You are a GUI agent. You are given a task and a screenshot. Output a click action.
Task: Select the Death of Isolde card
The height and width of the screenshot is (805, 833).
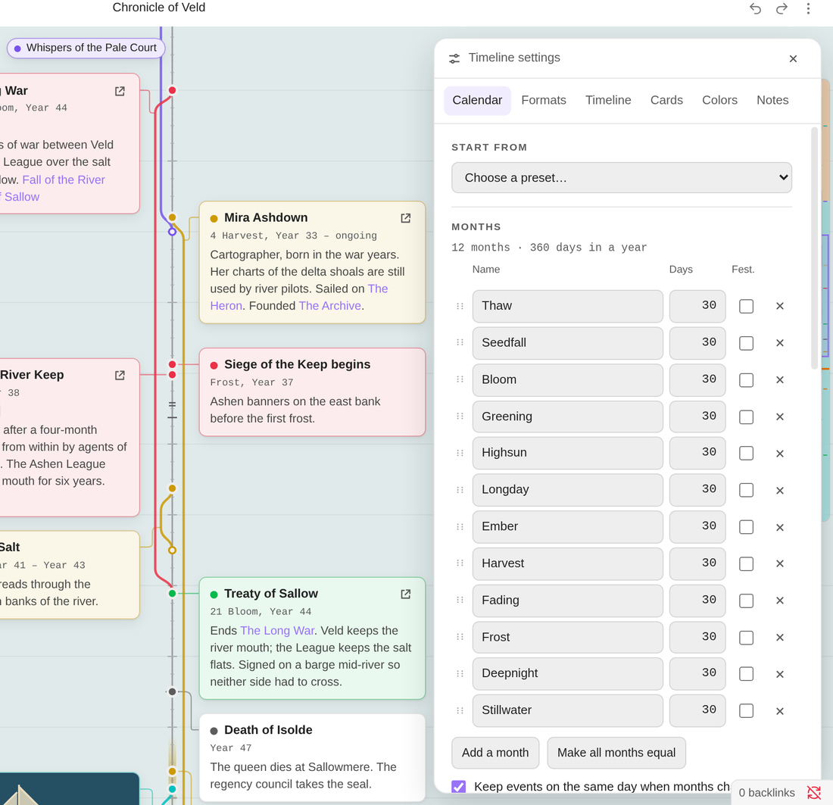point(312,757)
